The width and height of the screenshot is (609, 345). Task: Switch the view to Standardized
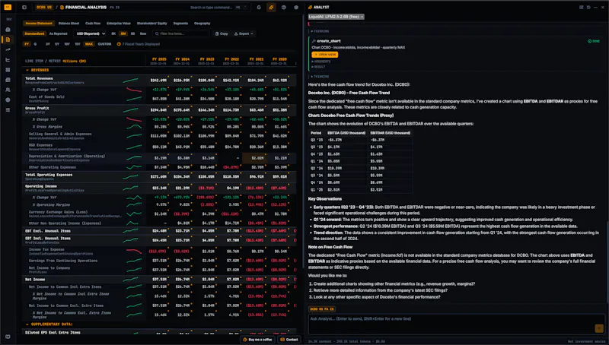34,33
